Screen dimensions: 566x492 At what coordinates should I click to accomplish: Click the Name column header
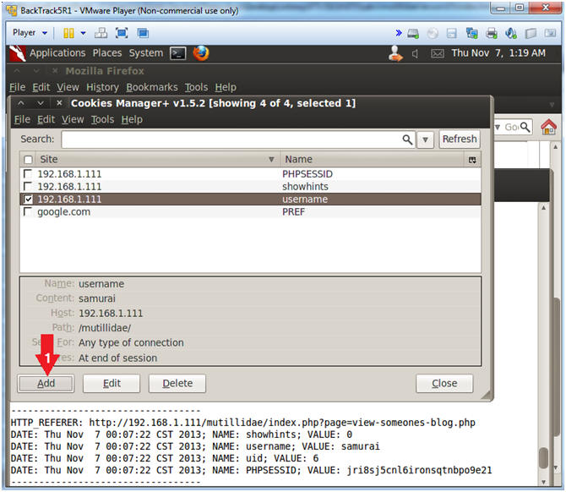pos(372,159)
